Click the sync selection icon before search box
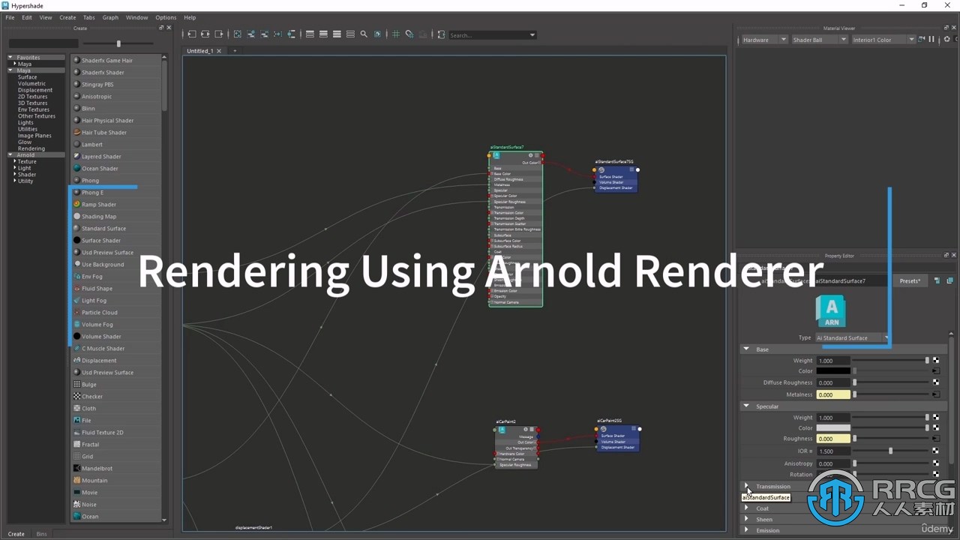The height and width of the screenshot is (540, 960). click(441, 34)
